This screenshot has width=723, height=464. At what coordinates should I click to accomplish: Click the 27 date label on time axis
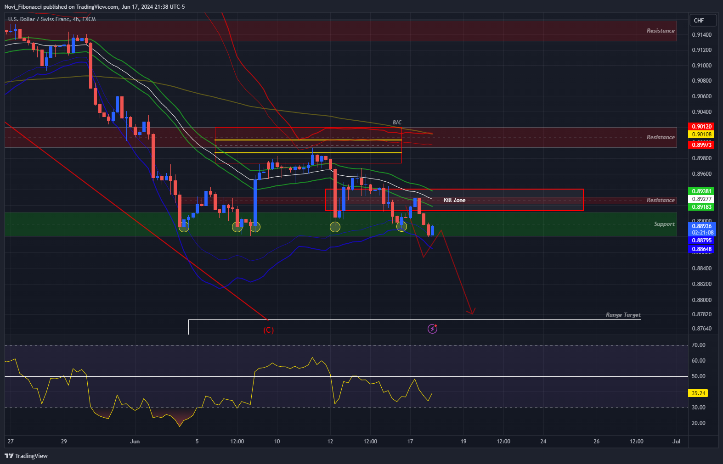pyautogui.click(x=11, y=442)
